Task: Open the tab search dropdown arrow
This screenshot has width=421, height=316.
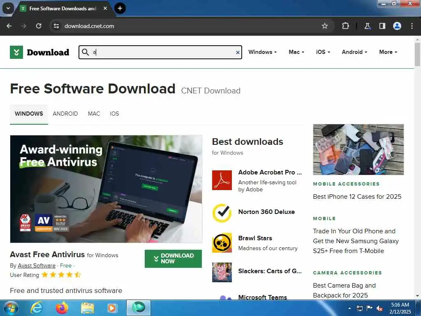Action: point(8,8)
